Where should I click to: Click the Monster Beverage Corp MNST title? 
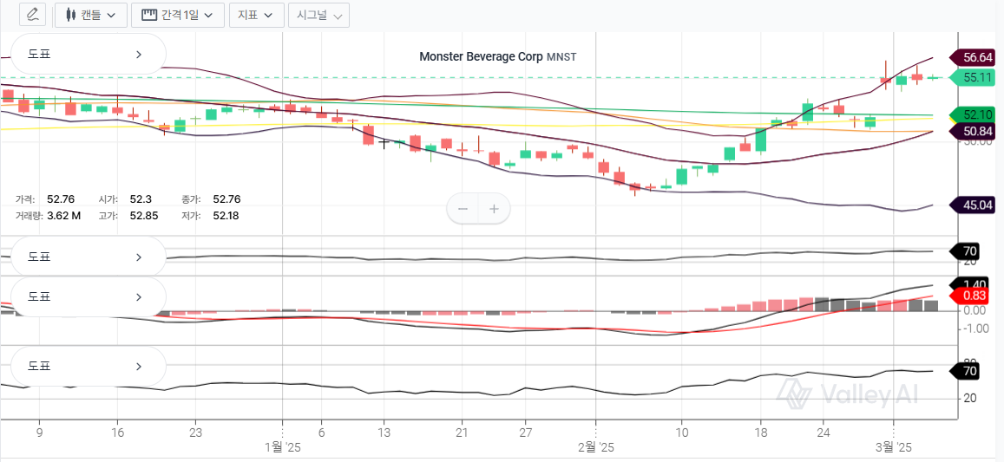[x=497, y=56]
